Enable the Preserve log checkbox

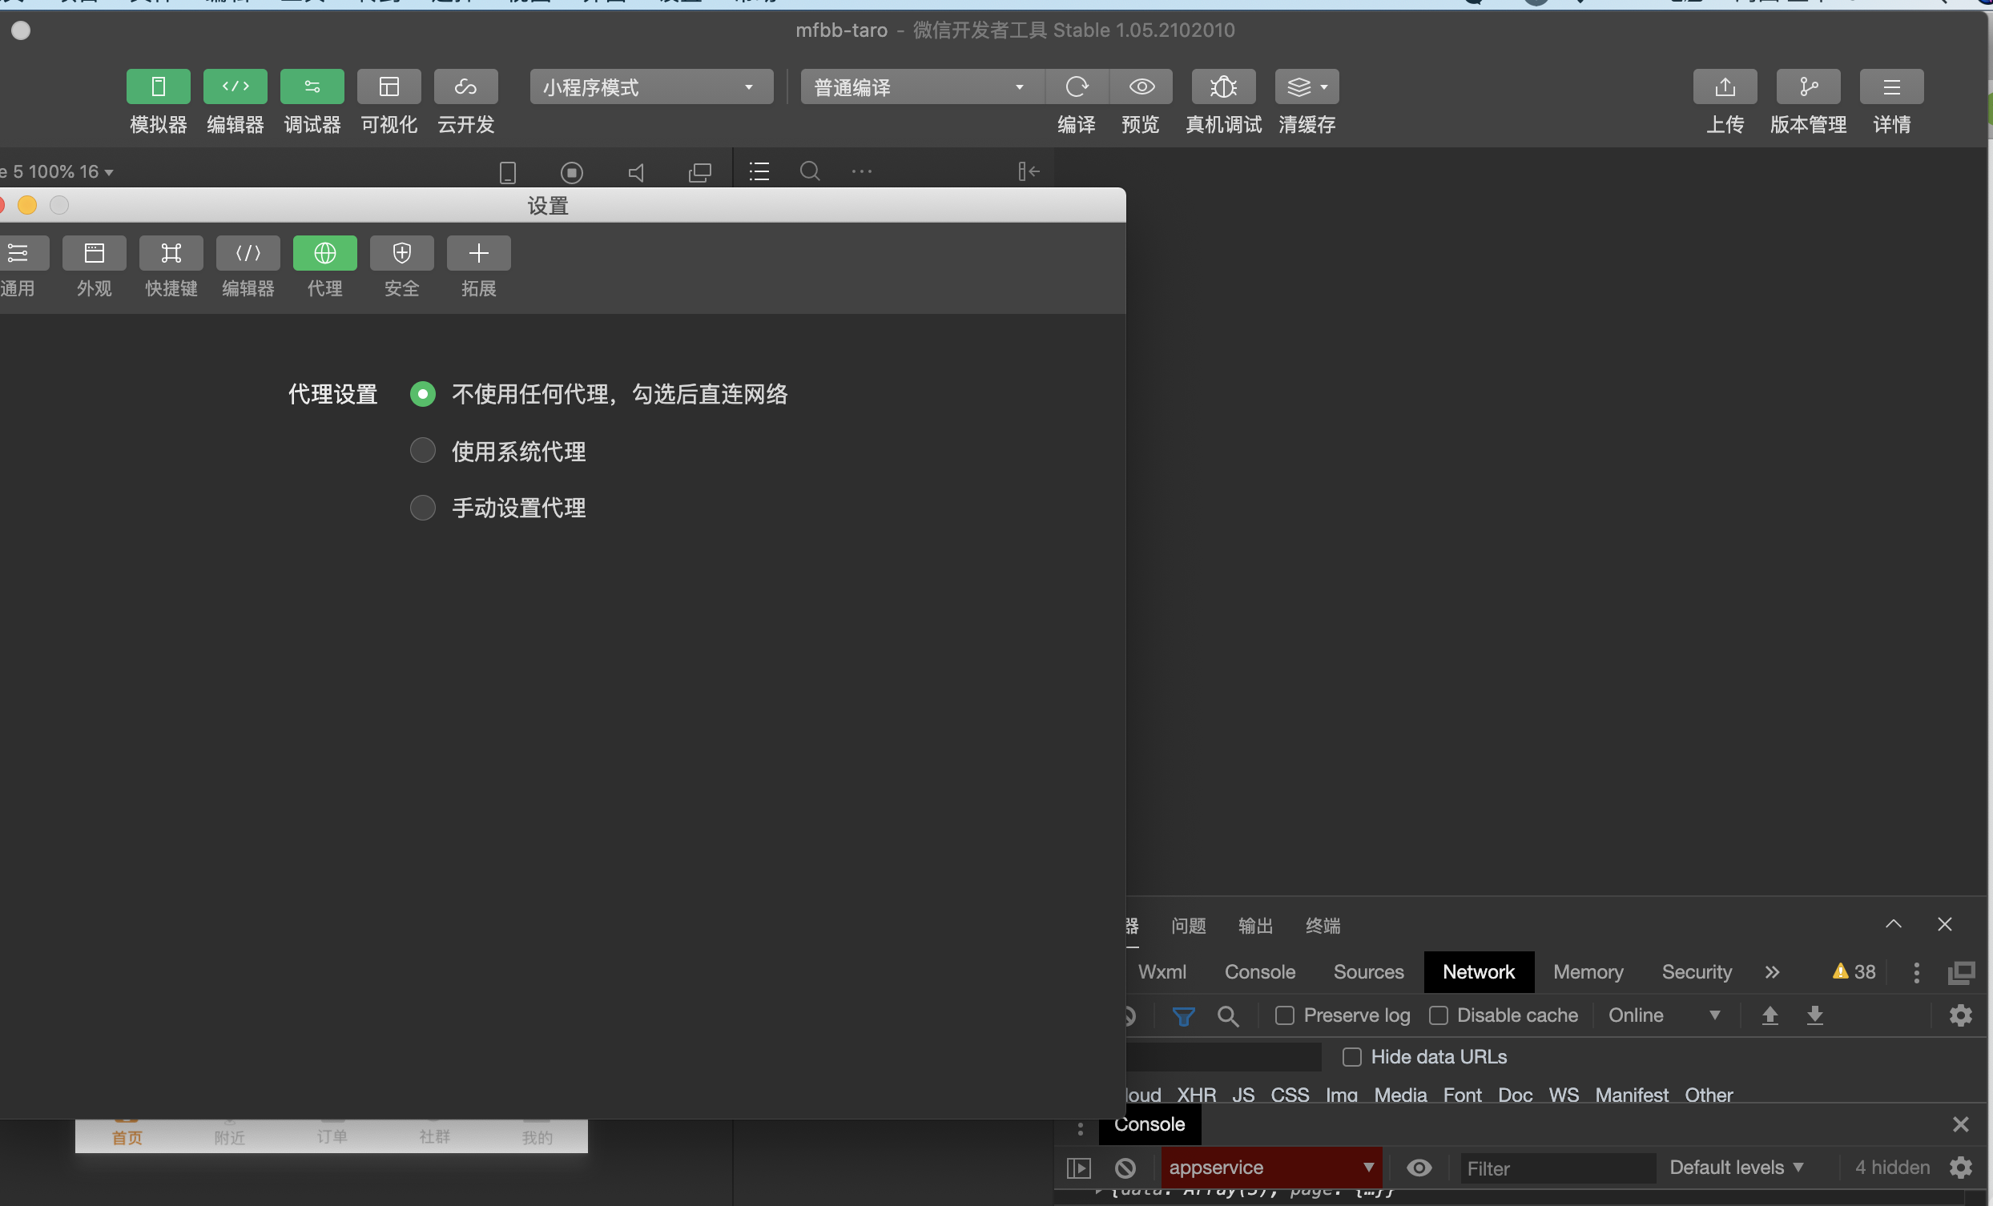click(x=1284, y=1015)
